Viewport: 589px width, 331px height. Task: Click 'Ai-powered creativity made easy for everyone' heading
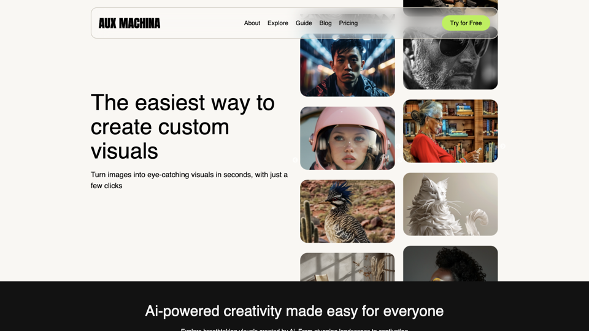[x=294, y=311]
